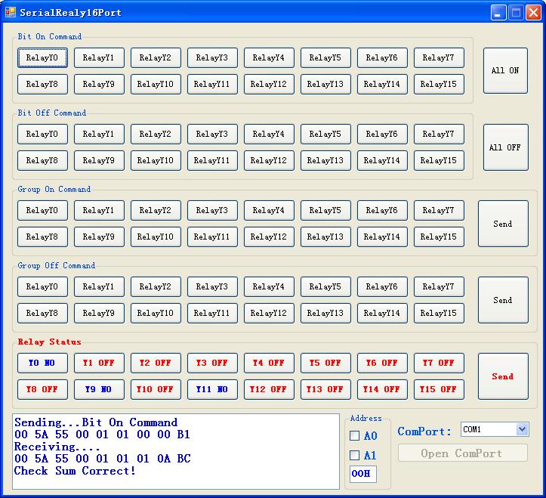The image size is (546, 498).
Task: Click All ON button
Action: point(505,70)
